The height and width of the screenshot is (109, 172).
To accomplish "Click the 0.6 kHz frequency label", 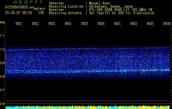I will coord(2,104).
